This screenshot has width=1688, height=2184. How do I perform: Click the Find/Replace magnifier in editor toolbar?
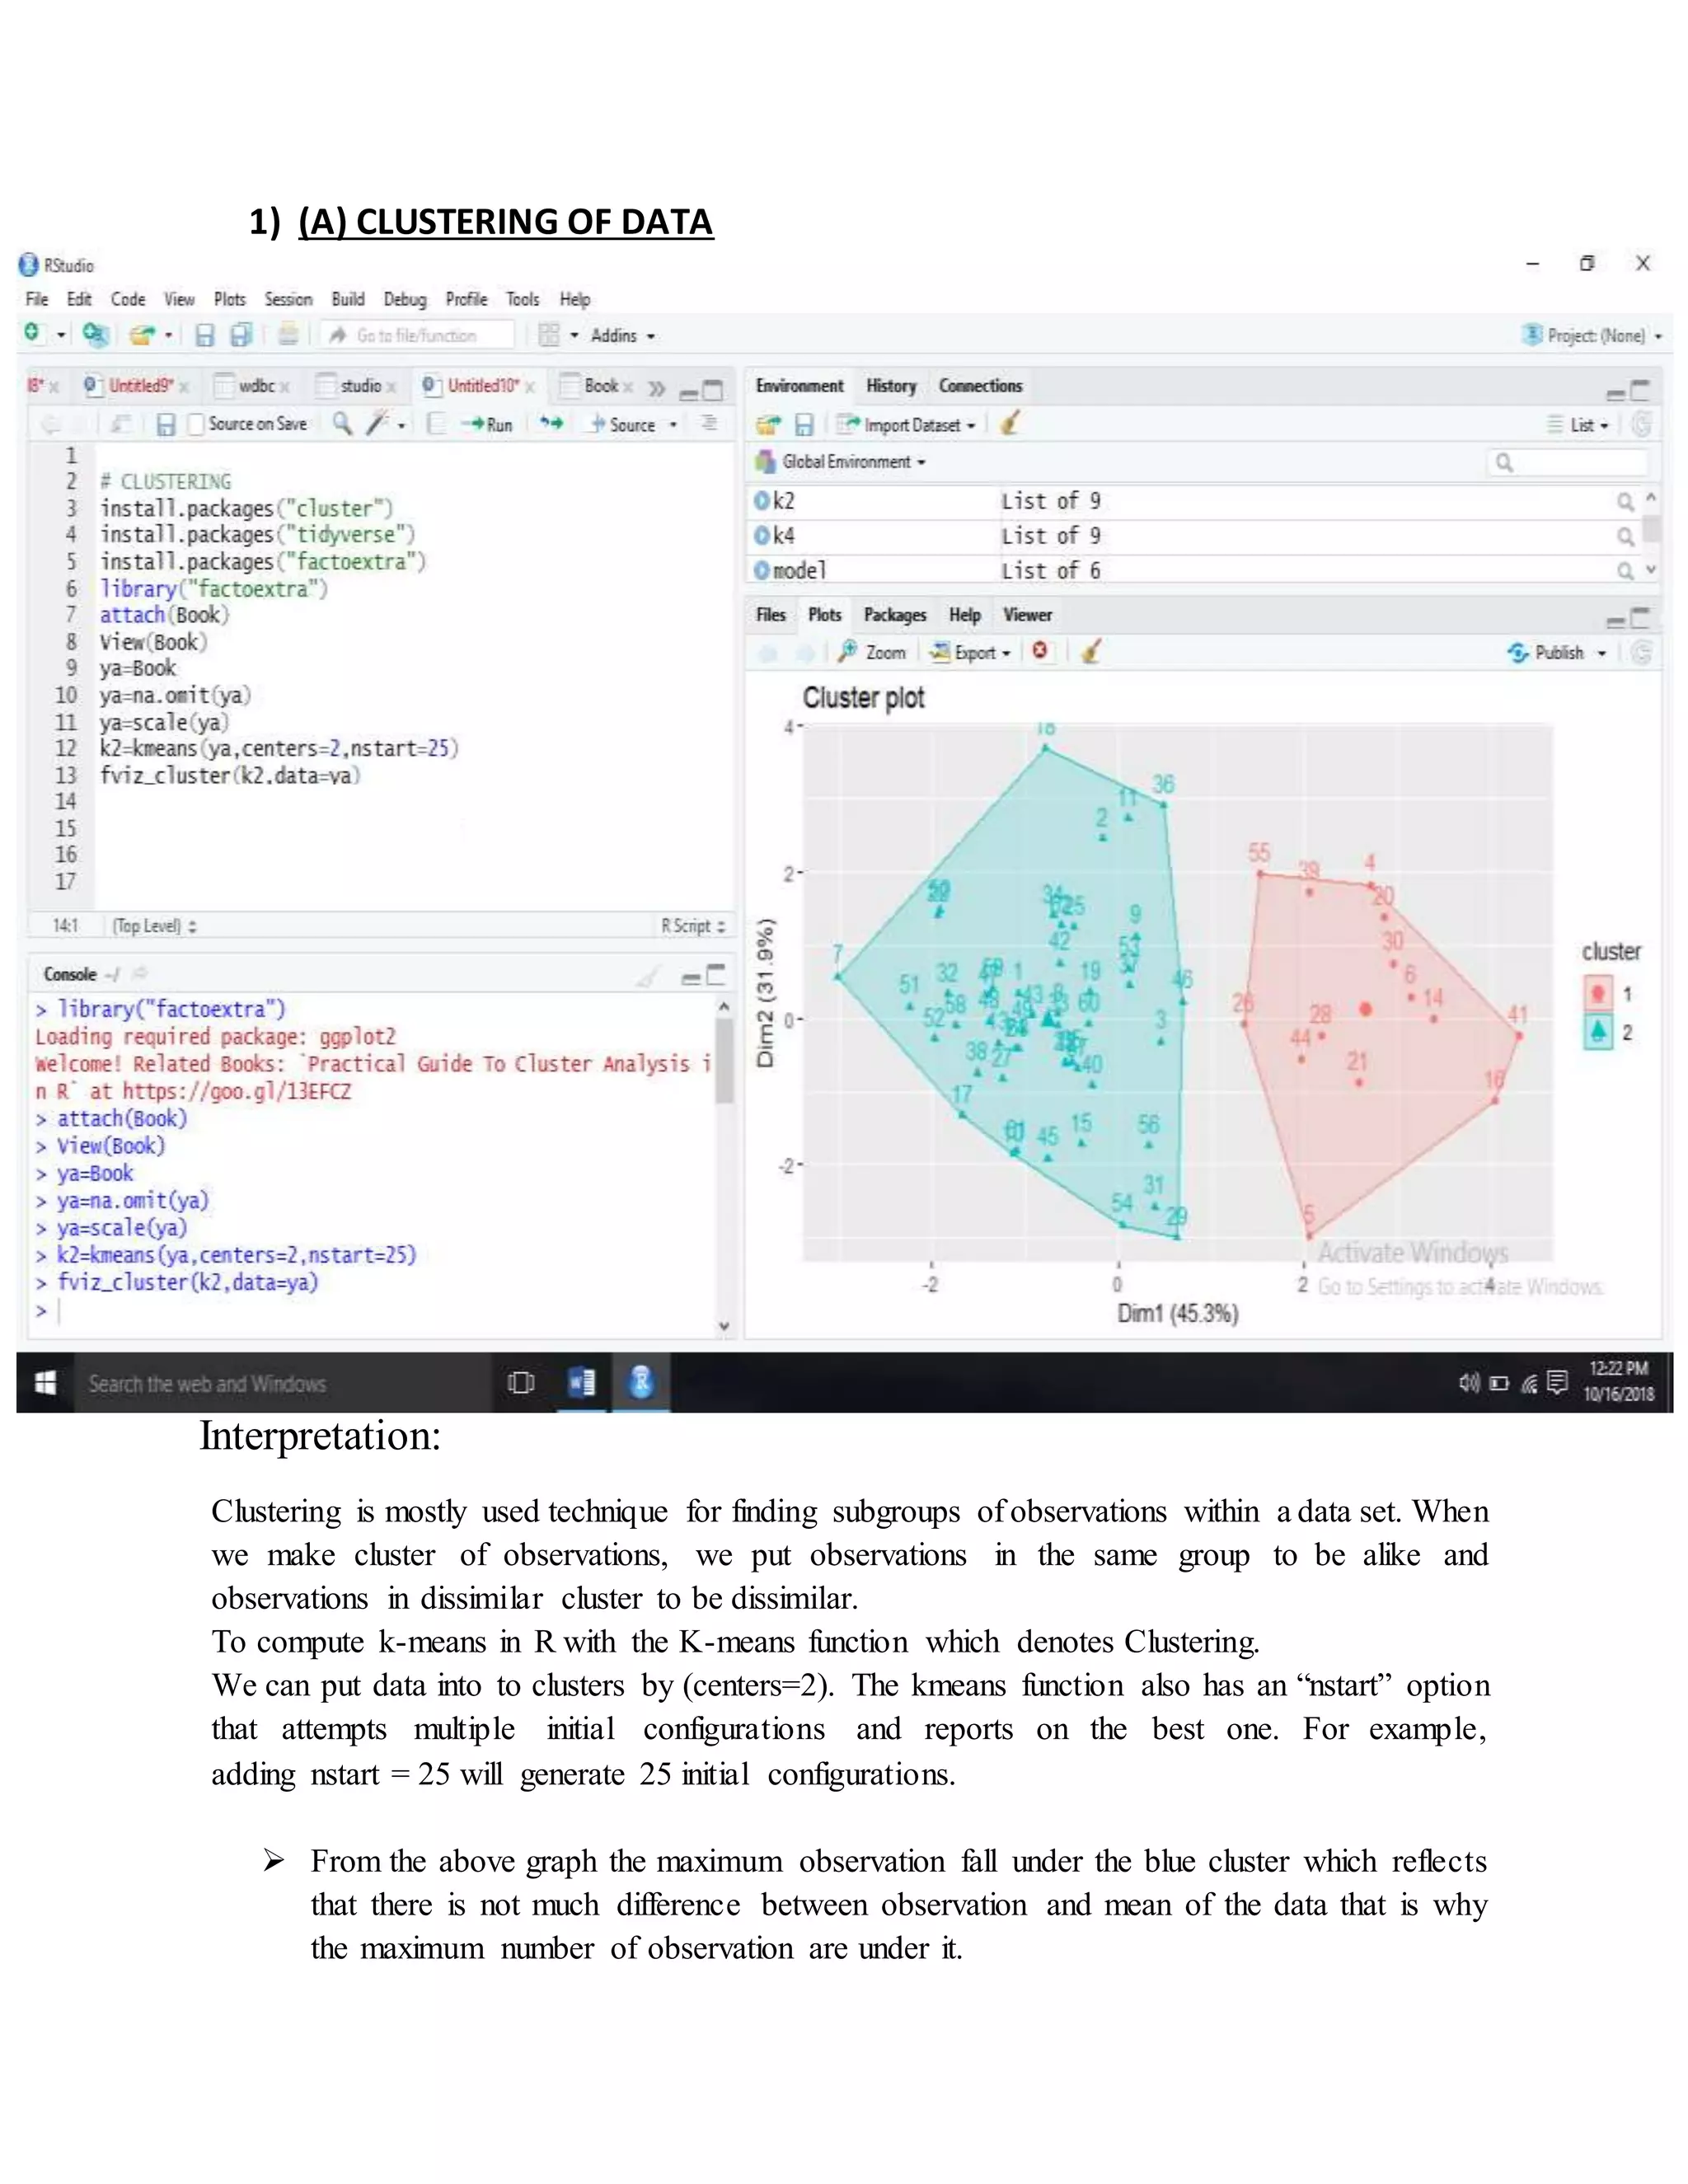click(x=342, y=424)
